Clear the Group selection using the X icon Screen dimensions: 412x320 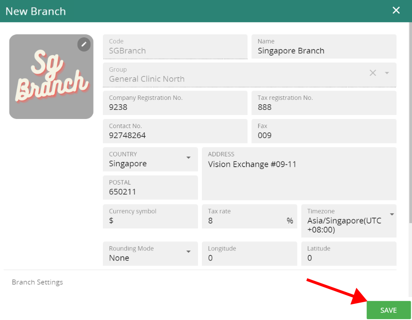pos(372,73)
